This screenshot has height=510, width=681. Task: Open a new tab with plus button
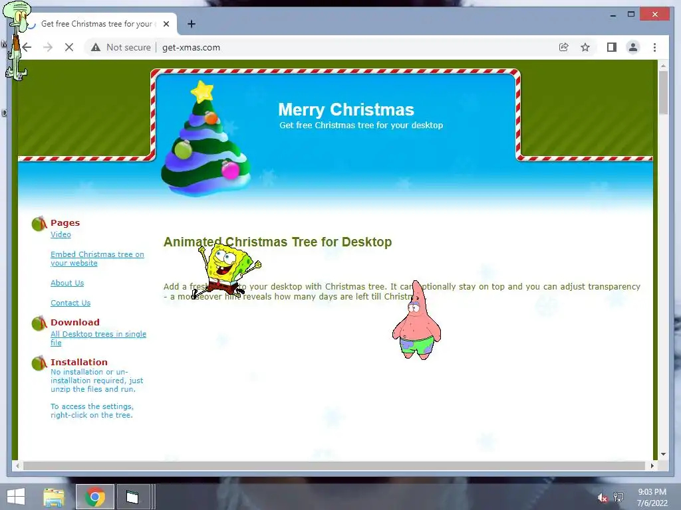click(191, 24)
